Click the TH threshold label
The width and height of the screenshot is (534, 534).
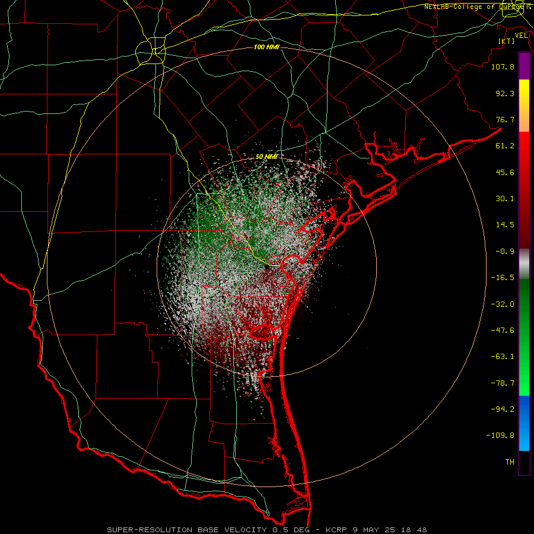pyautogui.click(x=510, y=462)
